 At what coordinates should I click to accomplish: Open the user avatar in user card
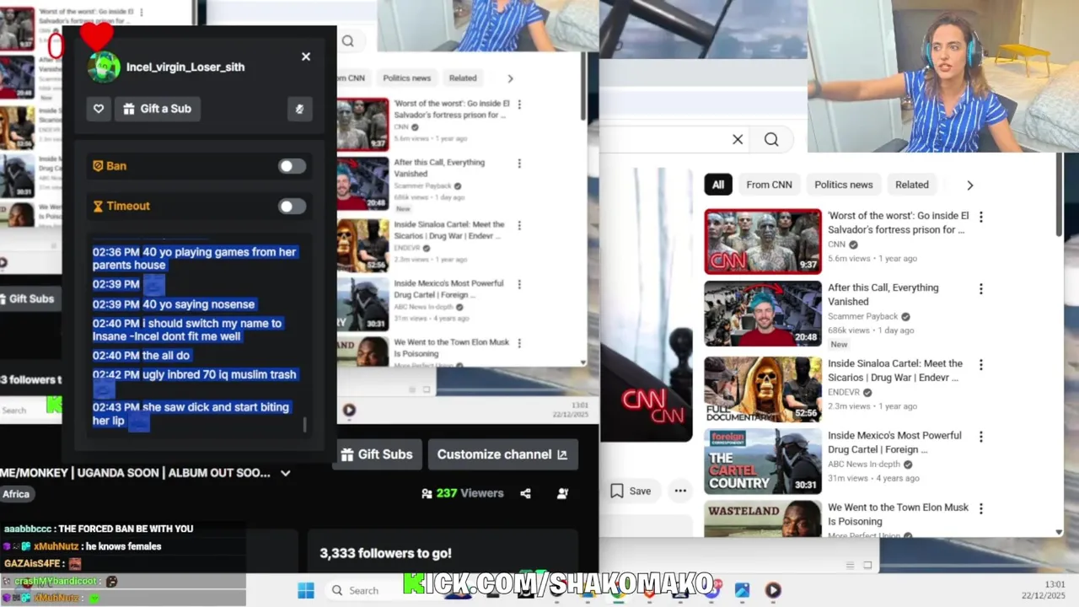(104, 67)
